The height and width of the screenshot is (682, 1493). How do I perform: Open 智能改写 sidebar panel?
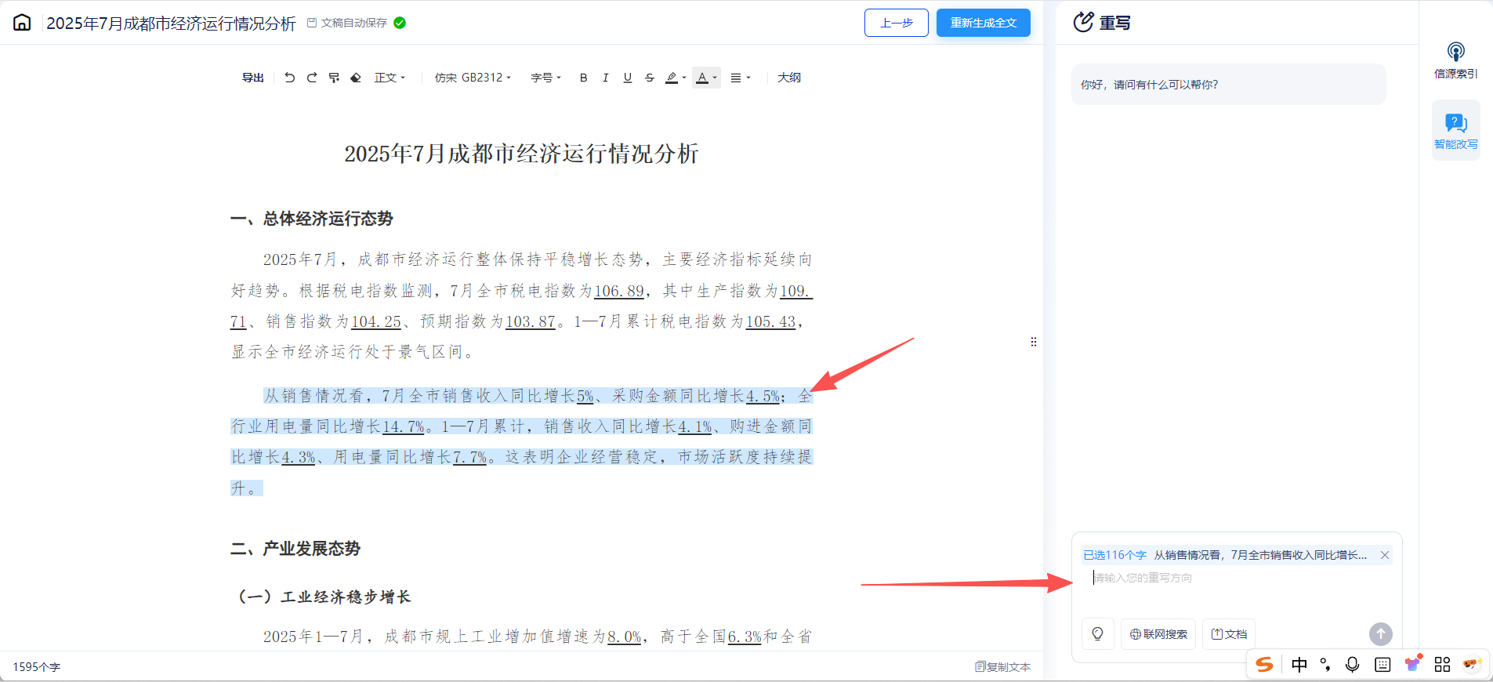tap(1456, 131)
